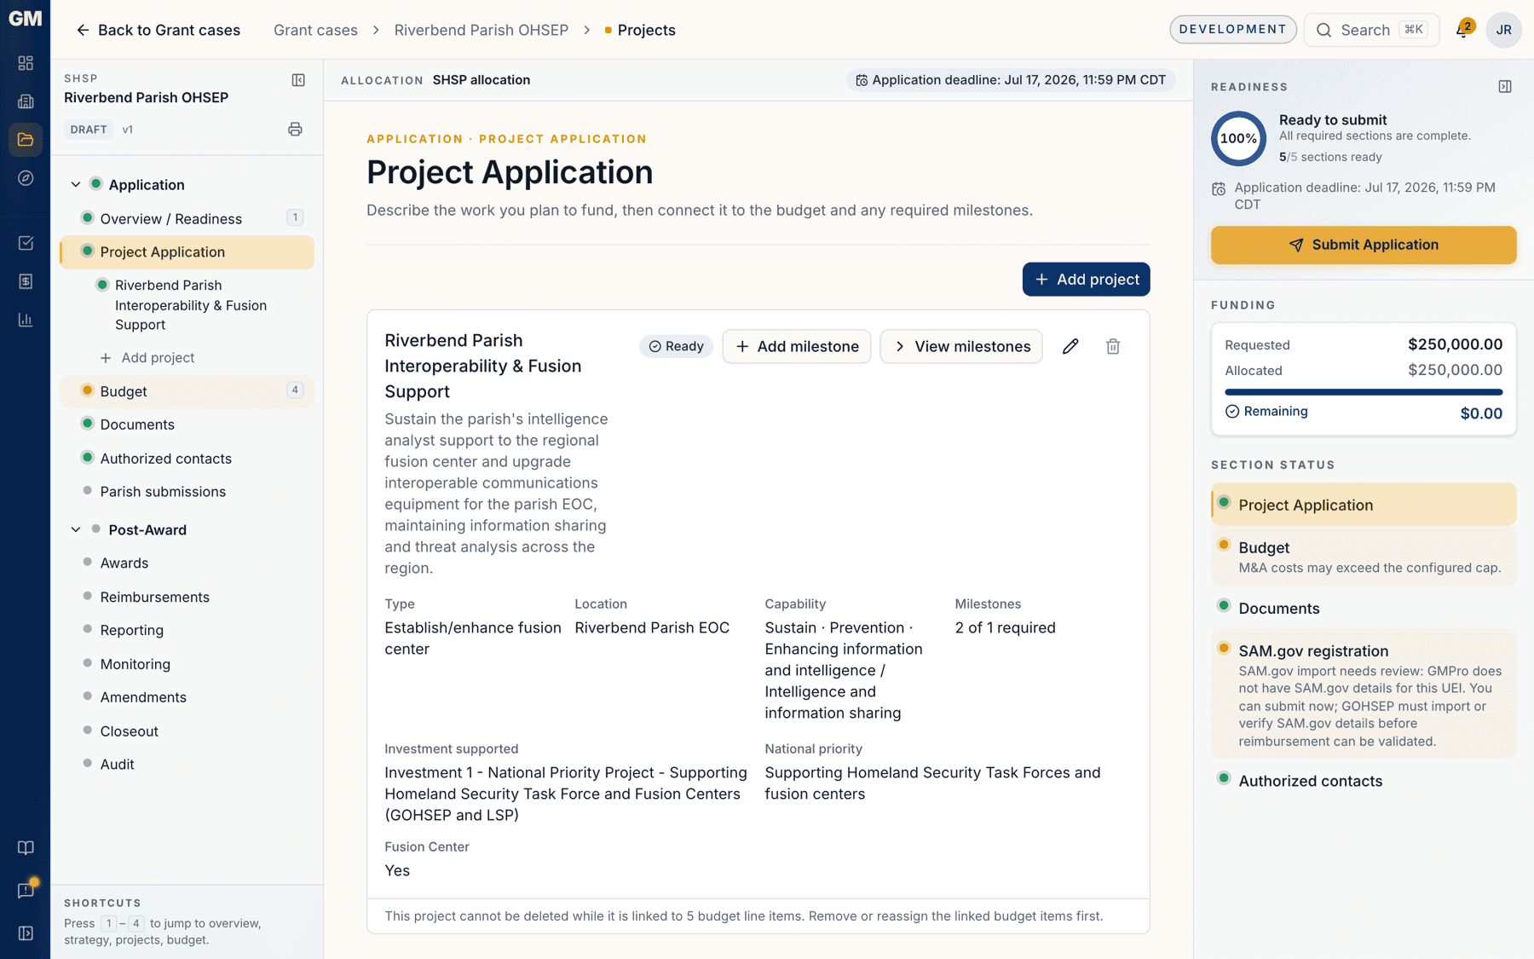This screenshot has width=1534, height=959.
Task: Open Riverbend Parish OHSEP breadcrumb
Action: (x=481, y=30)
